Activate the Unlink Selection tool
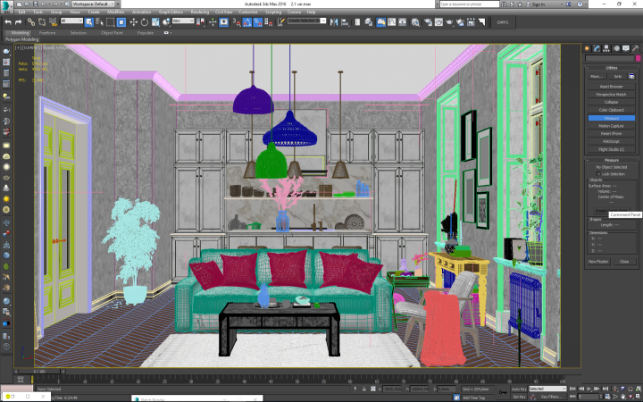The image size is (643, 402). tap(41, 22)
